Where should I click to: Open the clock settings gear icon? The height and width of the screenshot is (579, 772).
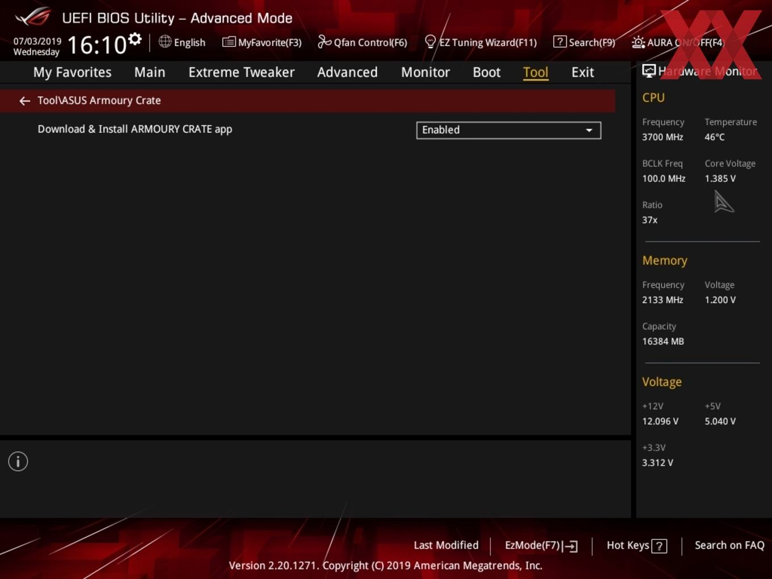[x=135, y=39]
